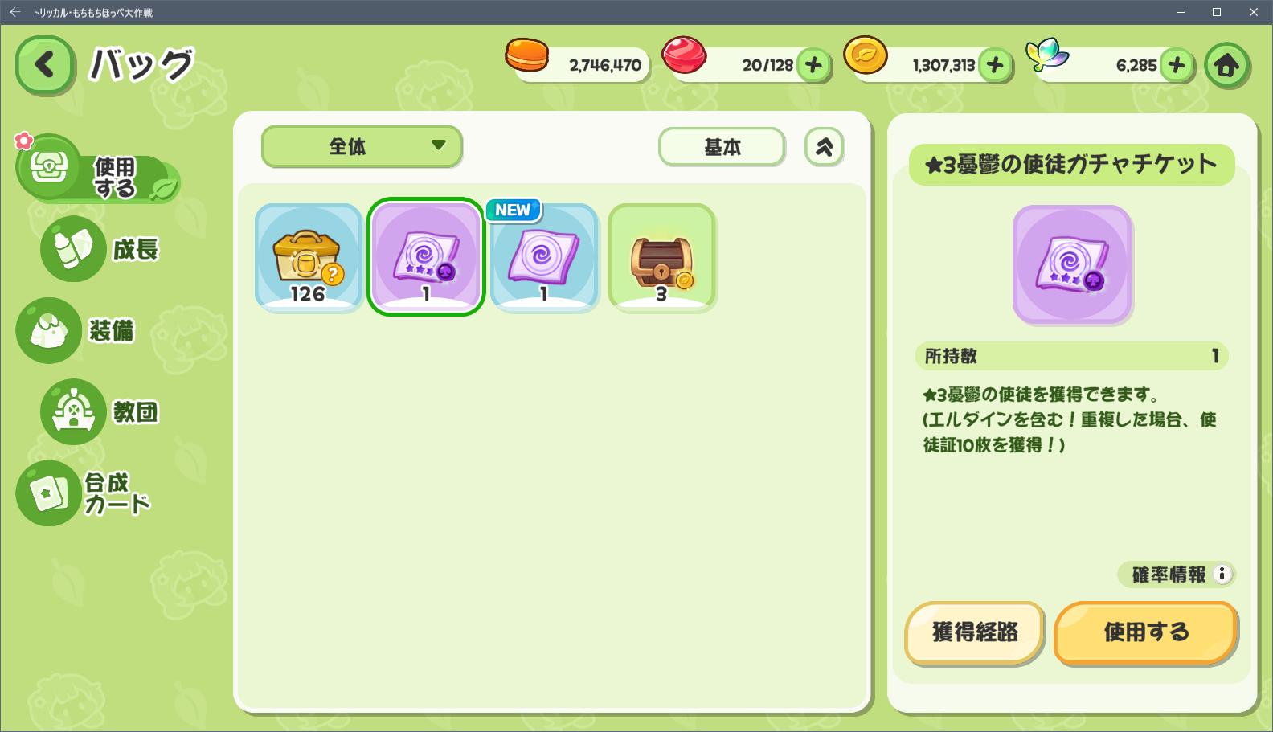Add butterfly gems with plus button
The width and height of the screenshot is (1273, 732).
click(x=1177, y=65)
